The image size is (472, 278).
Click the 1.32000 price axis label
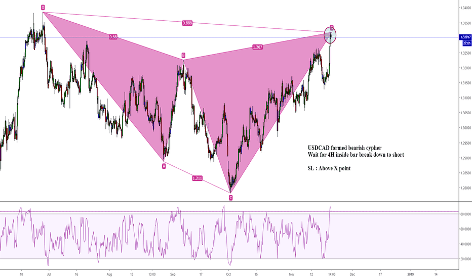click(x=465, y=68)
